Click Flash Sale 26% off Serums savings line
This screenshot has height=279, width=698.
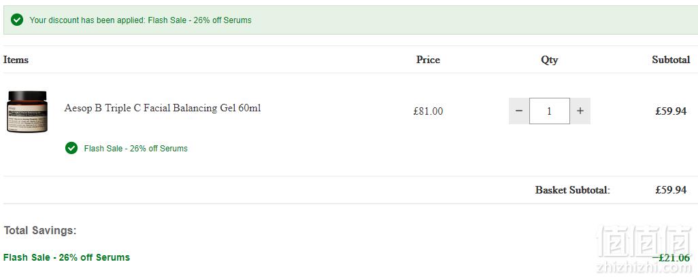coord(67,257)
